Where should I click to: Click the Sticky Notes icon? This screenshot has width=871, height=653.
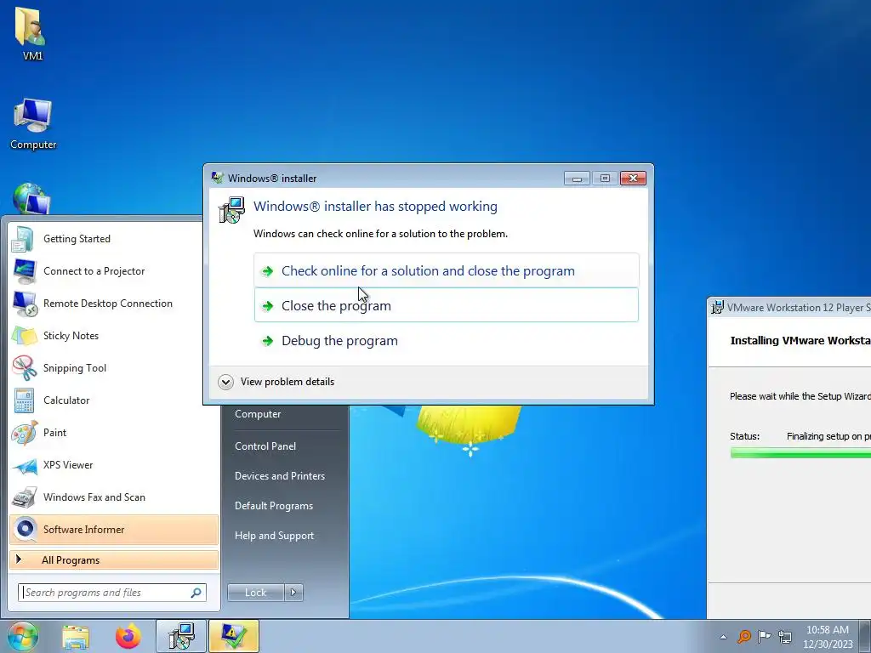tap(24, 335)
